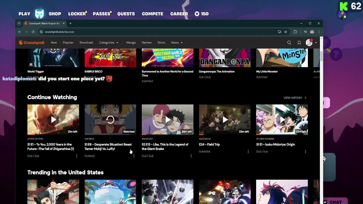Open 'Desperate Situation! Beast Tamer Mohji' title
The image size is (363, 204).
coord(108,146)
